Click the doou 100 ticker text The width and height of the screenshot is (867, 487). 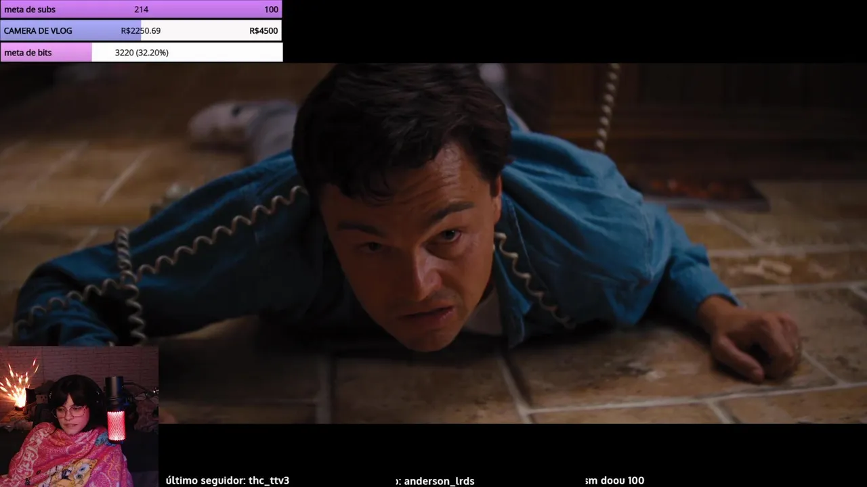pyautogui.click(x=622, y=480)
